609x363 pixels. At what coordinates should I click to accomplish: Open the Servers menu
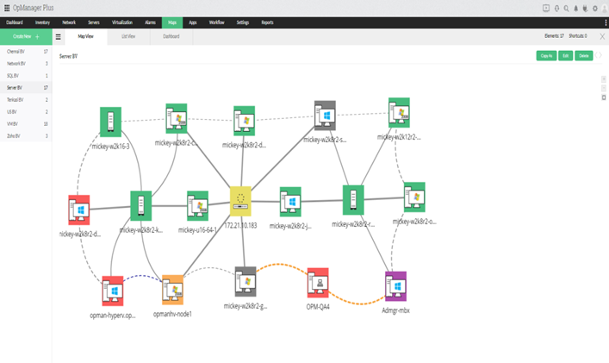coord(94,22)
